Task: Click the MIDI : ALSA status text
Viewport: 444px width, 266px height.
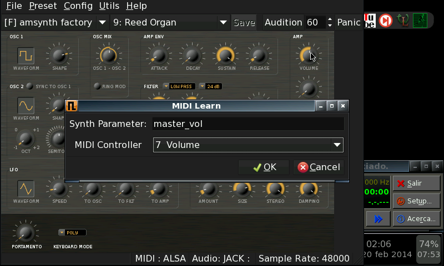Action: pos(160,258)
